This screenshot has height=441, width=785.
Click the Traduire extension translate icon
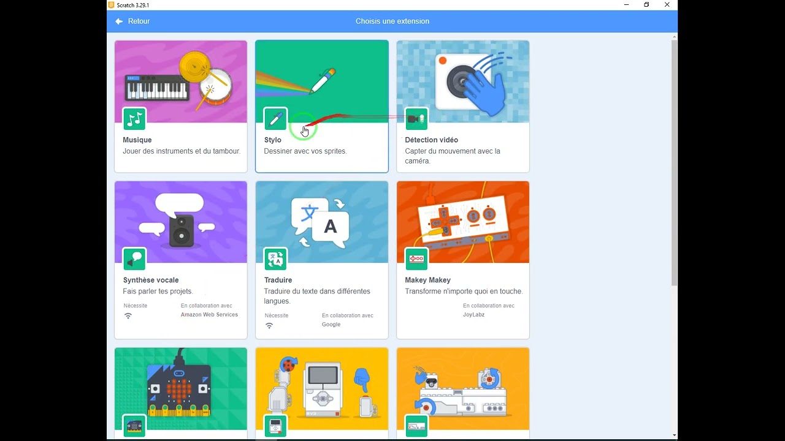275,258
